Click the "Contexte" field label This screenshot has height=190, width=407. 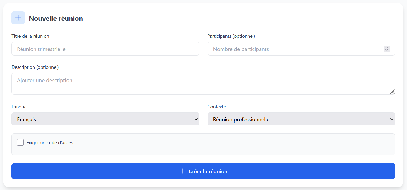[217, 107]
